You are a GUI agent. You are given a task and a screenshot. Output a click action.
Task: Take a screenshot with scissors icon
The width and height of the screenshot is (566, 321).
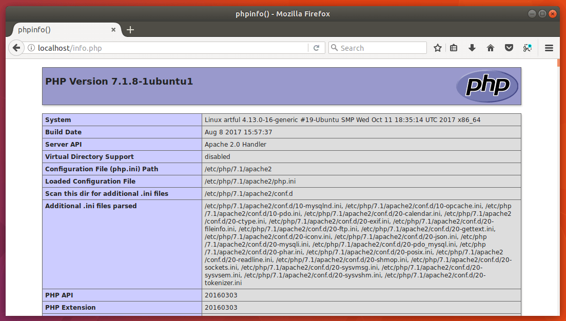point(527,48)
